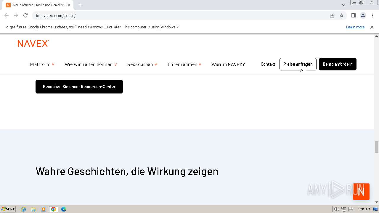
Task: Click Besuchen Sie unser Resourcen-Center
Action: point(79,87)
